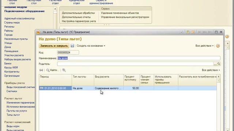234x131 pixels.
Task: Click the Тип льготы column header
Action: (83, 80)
